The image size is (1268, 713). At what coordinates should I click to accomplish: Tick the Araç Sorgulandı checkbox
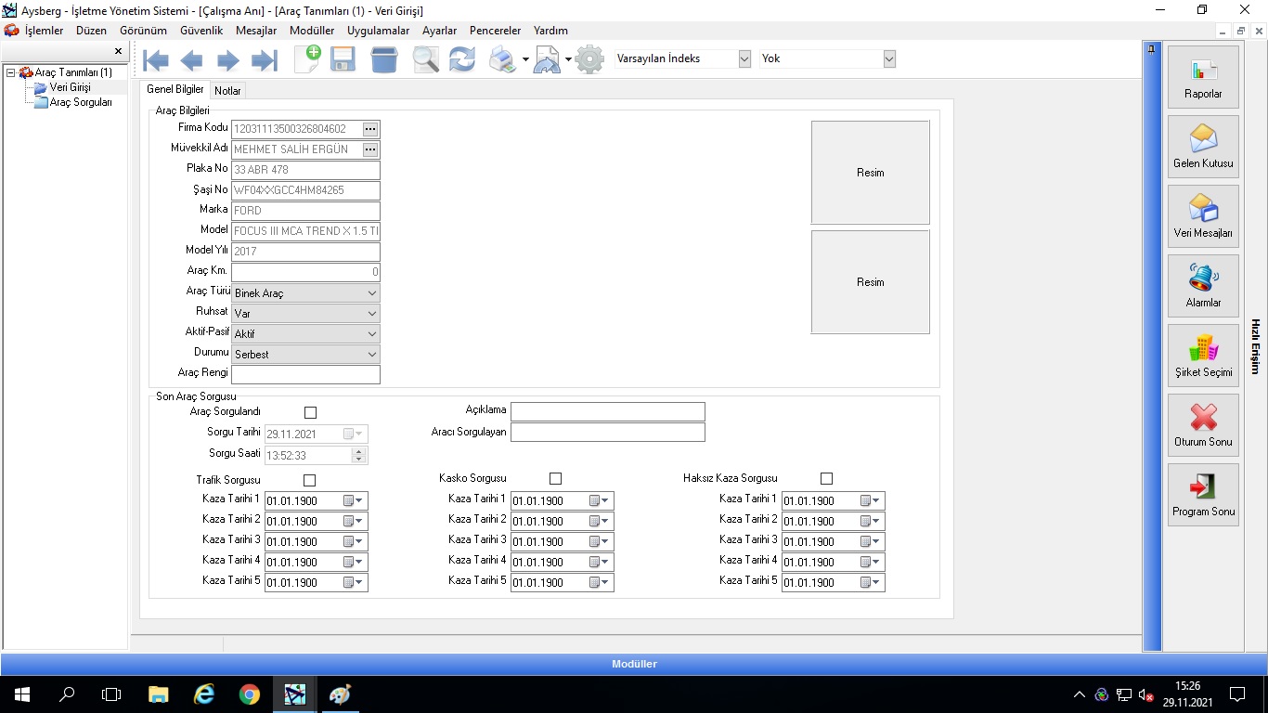(310, 412)
